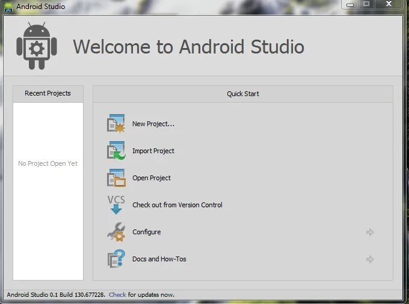The width and height of the screenshot is (409, 304).
Task: Click the Quick Start panel header
Action: tap(243, 94)
